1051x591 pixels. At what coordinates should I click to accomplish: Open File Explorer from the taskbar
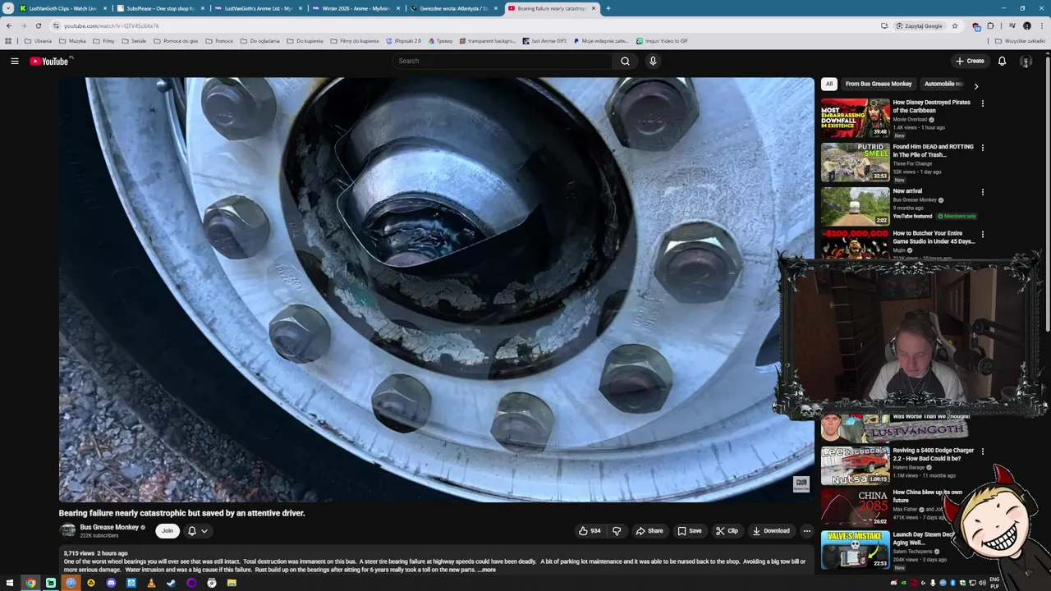232,583
